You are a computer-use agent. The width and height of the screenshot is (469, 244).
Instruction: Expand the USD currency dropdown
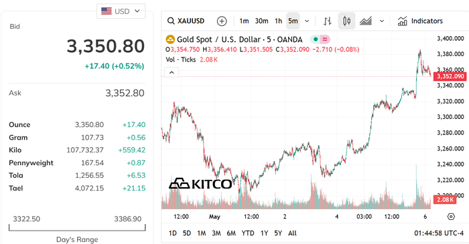[121, 11]
